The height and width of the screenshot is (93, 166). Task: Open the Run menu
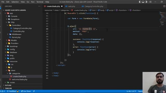pos(33,2)
